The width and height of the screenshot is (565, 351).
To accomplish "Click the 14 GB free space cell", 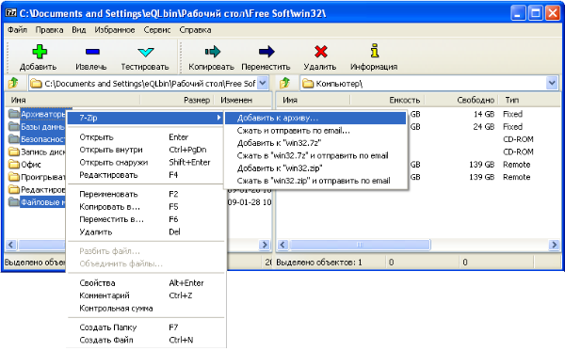I will [x=484, y=114].
